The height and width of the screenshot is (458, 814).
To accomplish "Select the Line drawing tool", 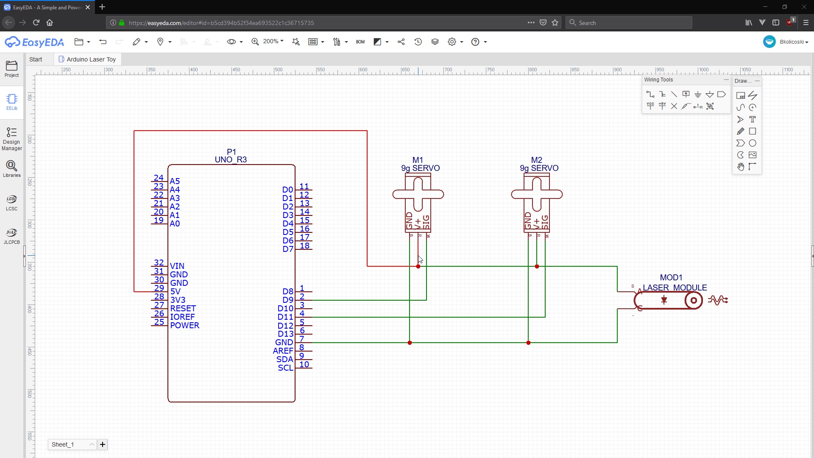I will (753, 95).
